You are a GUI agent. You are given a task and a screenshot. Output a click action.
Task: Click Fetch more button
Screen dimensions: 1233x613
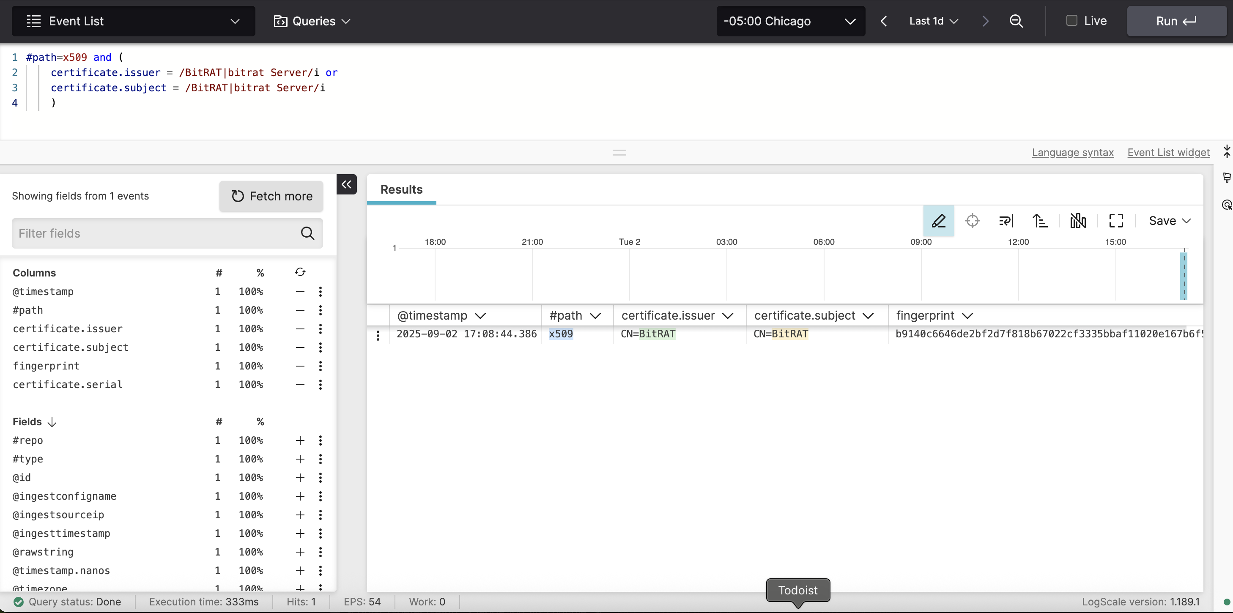tap(271, 196)
